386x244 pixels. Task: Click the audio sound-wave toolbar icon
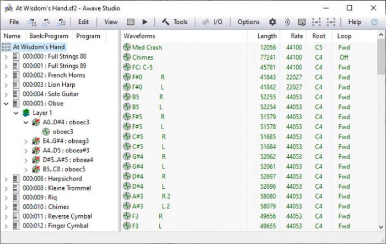coord(287,22)
